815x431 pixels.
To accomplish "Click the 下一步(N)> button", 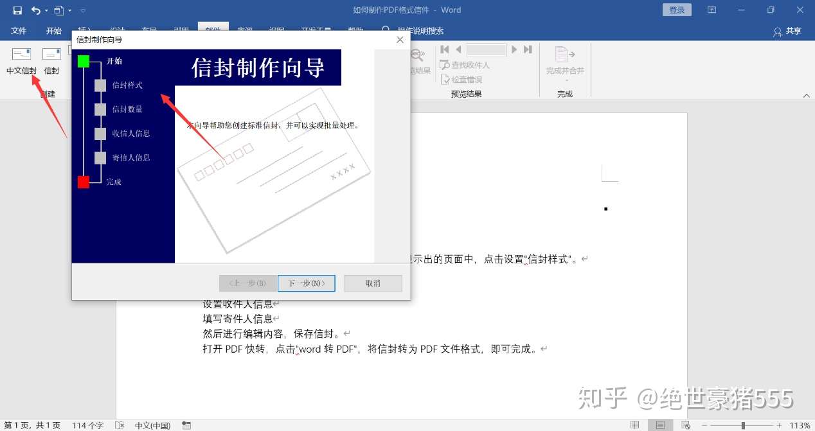I will (x=306, y=283).
